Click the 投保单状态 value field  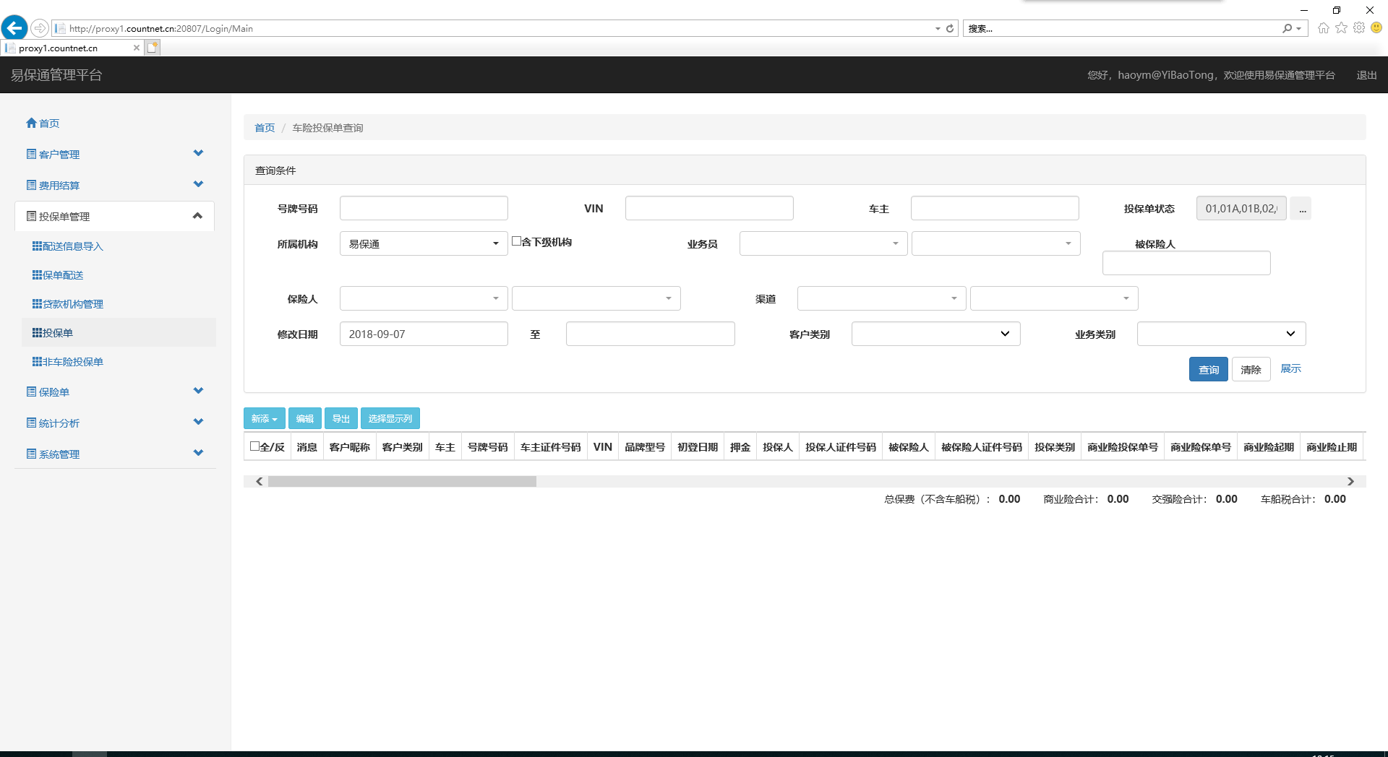point(1241,208)
